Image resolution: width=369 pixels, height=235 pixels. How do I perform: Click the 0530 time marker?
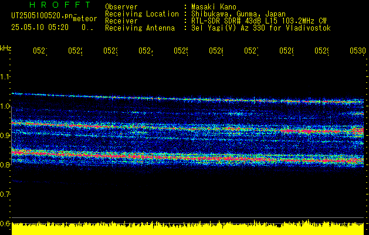358,51
